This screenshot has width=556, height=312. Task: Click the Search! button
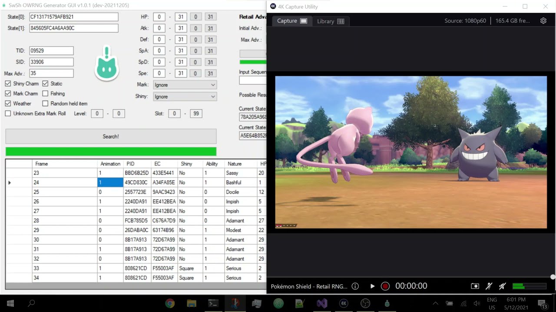(x=111, y=136)
